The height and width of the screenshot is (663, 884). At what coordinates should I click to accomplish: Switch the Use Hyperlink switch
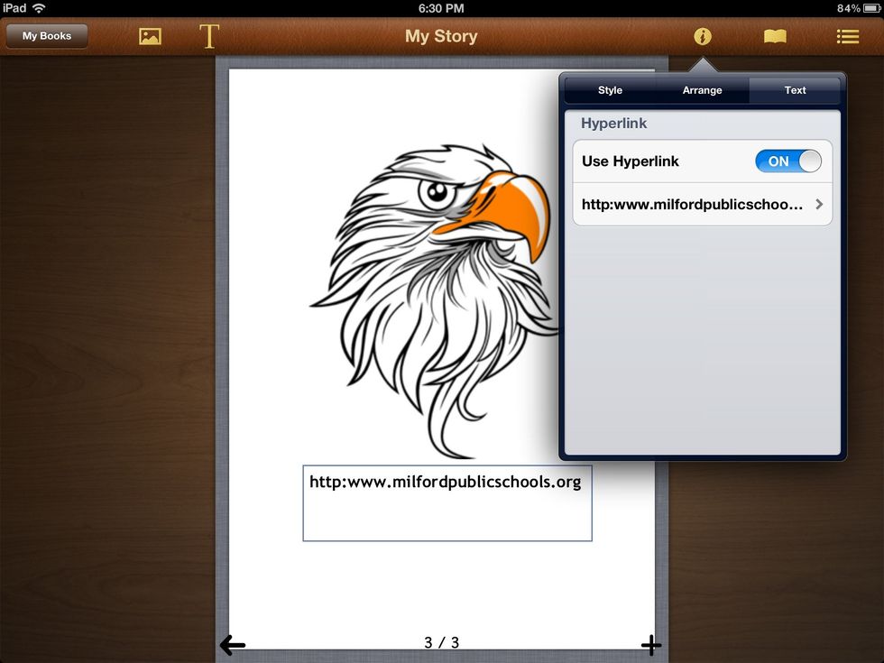[788, 161]
